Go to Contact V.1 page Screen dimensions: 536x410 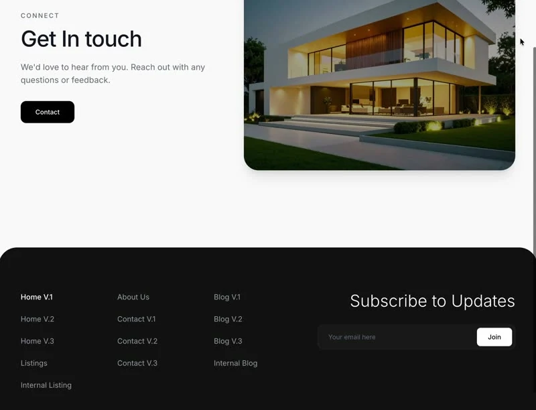(x=137, y=319)
